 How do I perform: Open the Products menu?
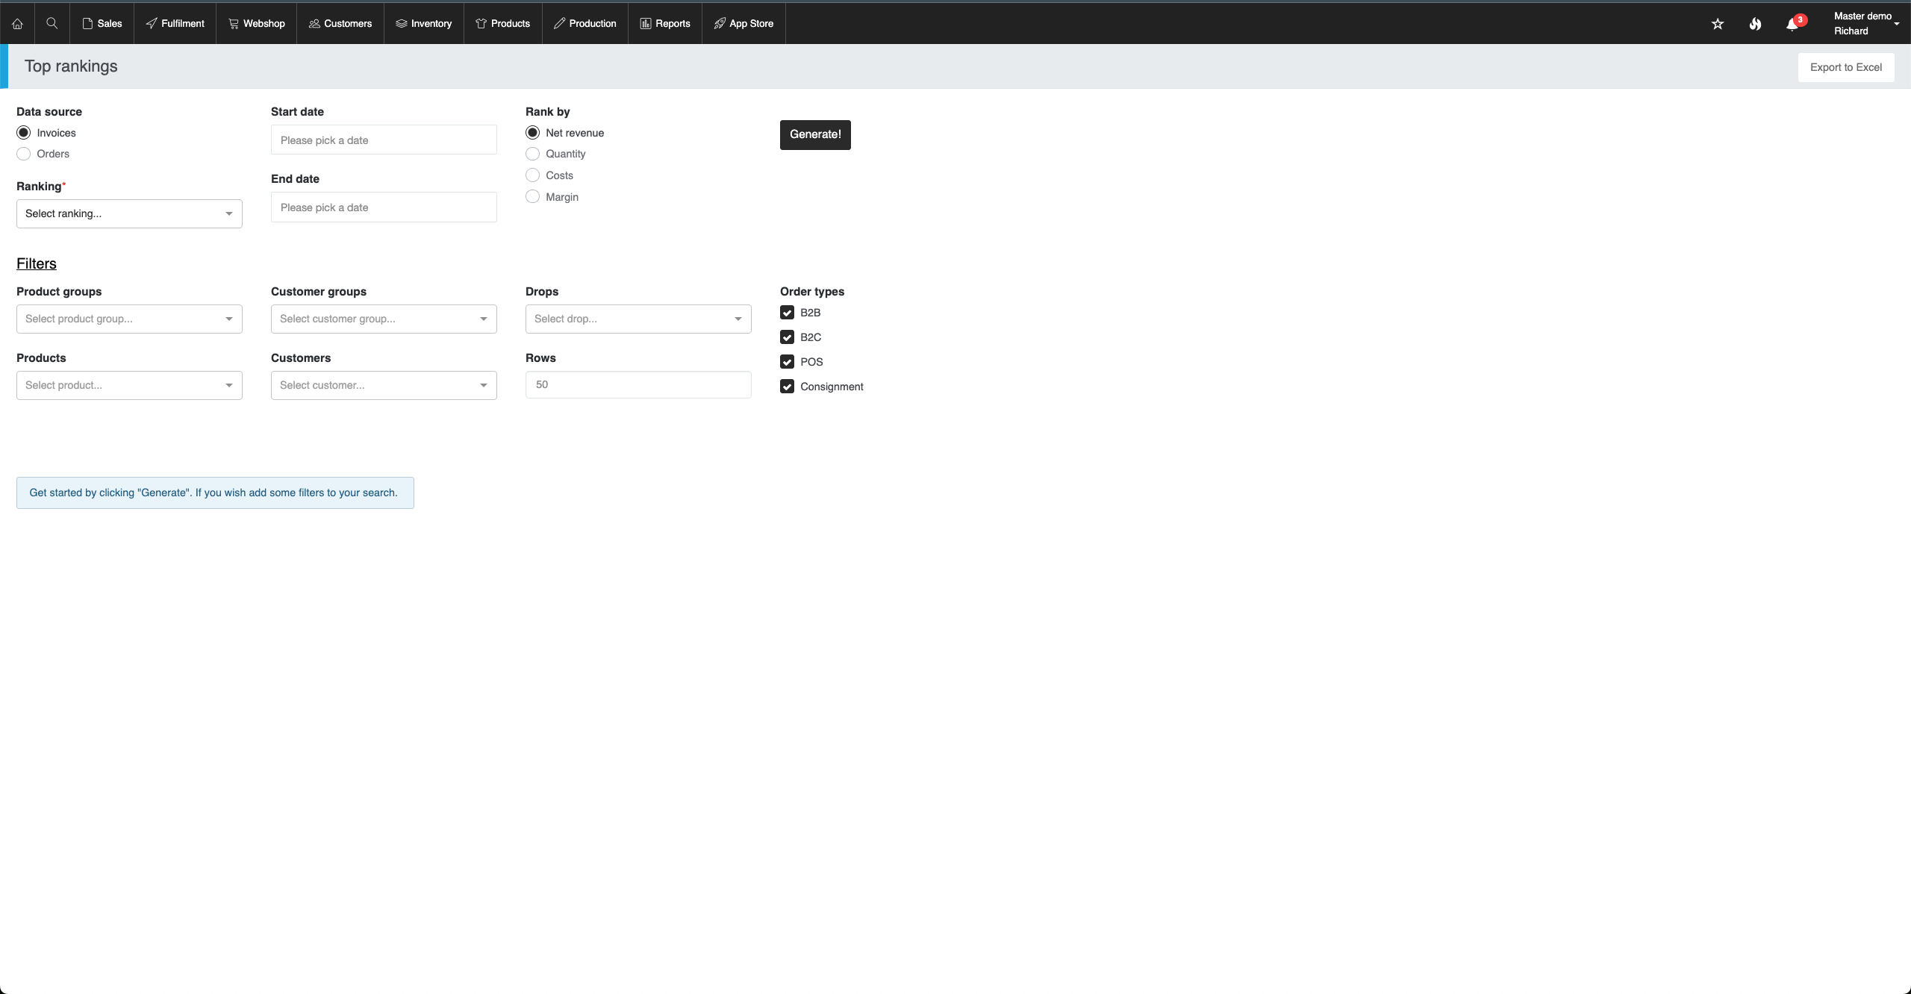click(x=503, y=24)
